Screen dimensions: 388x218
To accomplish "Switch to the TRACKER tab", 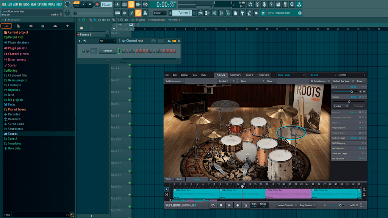I will pyautogui.click(x=264, y=75).
